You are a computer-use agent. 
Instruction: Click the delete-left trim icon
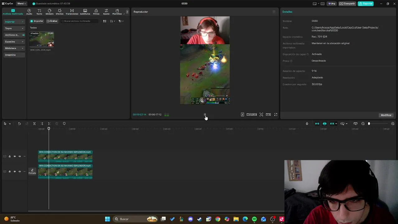click(x=42, y=124)
